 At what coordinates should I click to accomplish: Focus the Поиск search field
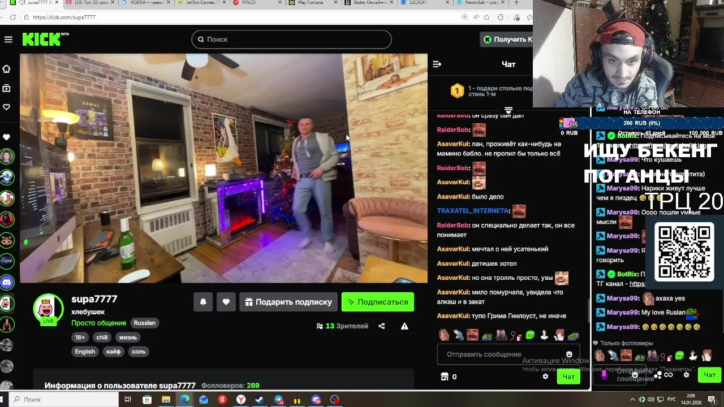291,39
